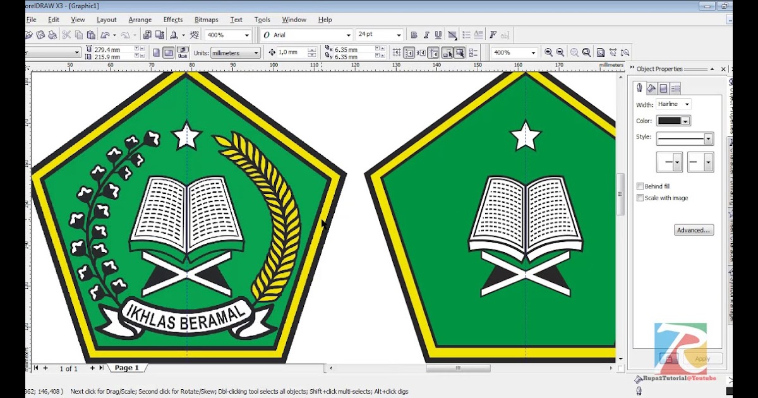The image size is (758, 398).
Task: Open the Tools menu
Action: pos(262,20)
